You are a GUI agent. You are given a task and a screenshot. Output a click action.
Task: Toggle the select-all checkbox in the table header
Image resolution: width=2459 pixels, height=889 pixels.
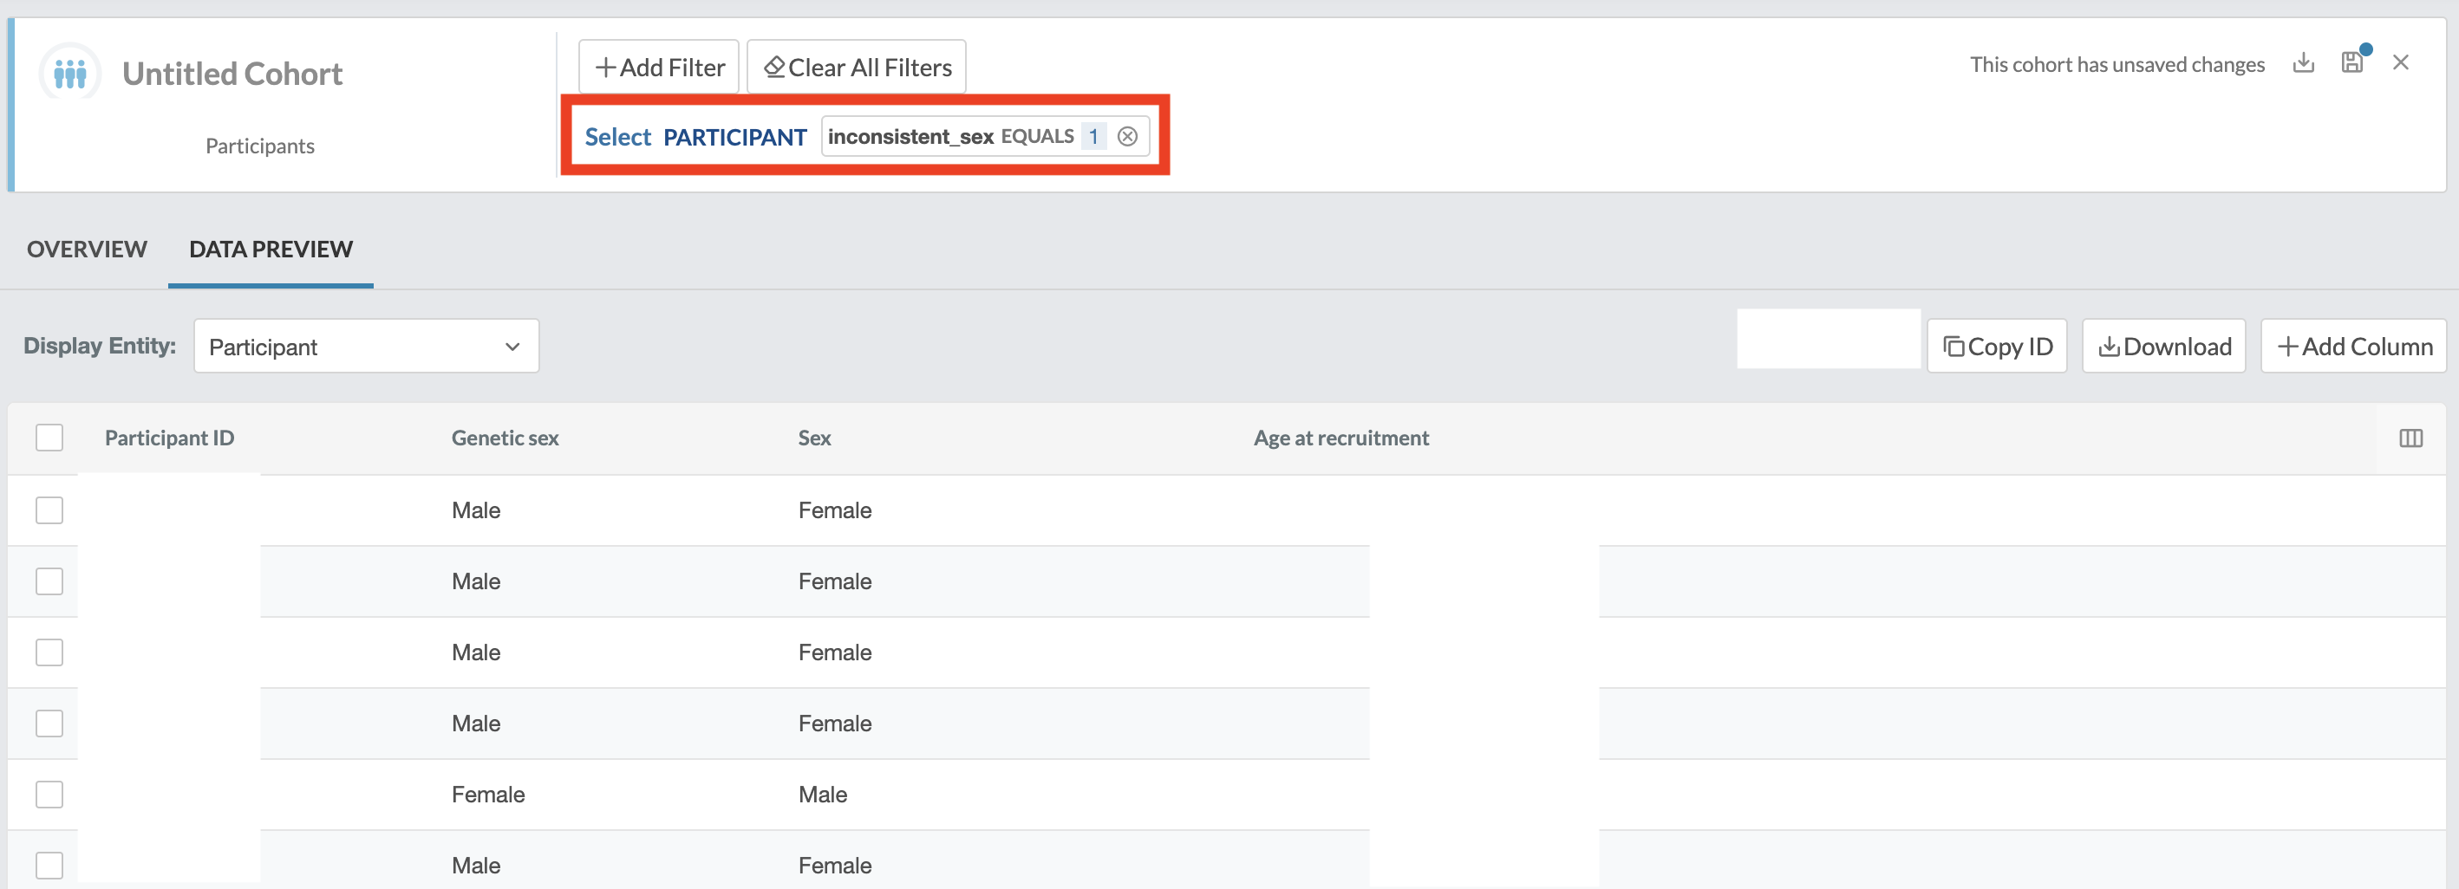tap(49, 438)
